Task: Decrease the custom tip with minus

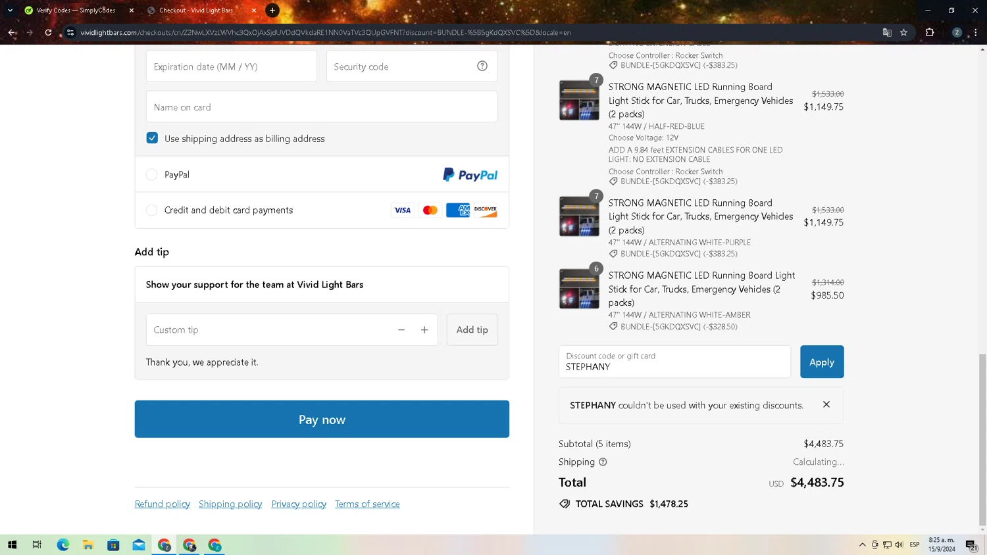Action: pyautogui.click(x=401, y=329)
